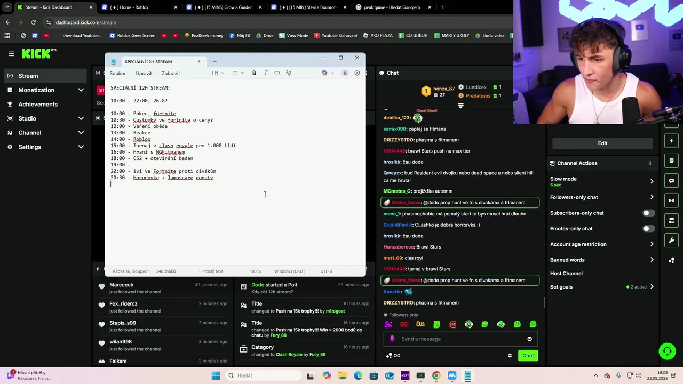Open Achievements in Kick sidebar
The image size is (683, 384).
(45, 105)
